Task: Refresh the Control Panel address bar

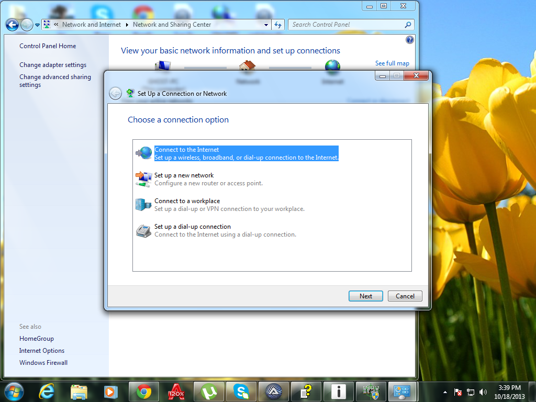Action: [278, 25]
